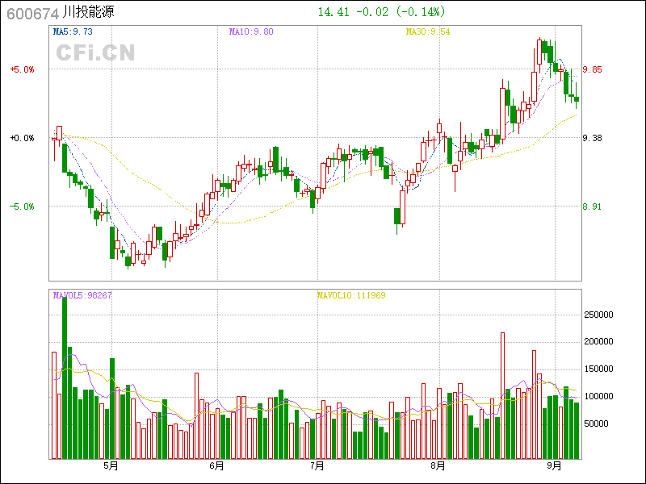Image resolution: width=646 pixels, height=484 pixels.
Task: Click the 9.85 price axis label
Action: coord(592,69)
